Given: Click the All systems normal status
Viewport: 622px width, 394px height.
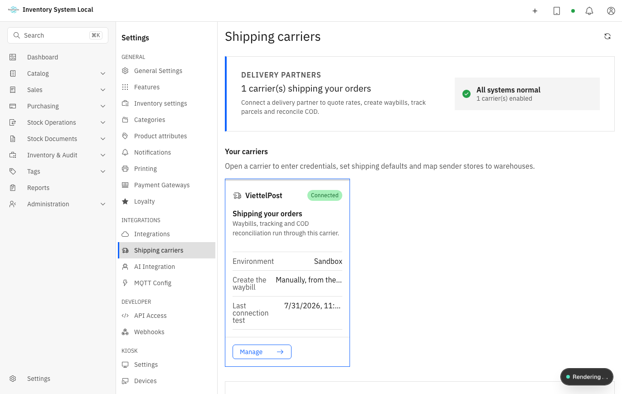Looking at the screenshot, I should click(527, 94).
